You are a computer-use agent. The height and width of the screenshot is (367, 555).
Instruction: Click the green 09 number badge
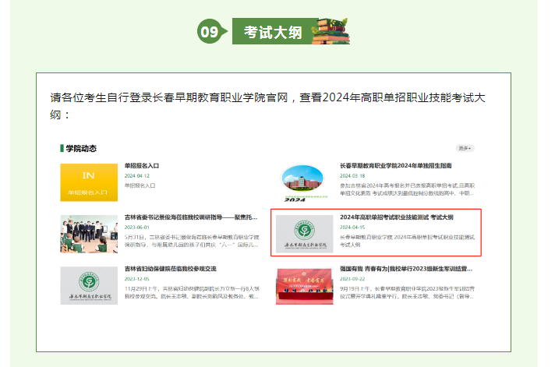click(209, 32)
